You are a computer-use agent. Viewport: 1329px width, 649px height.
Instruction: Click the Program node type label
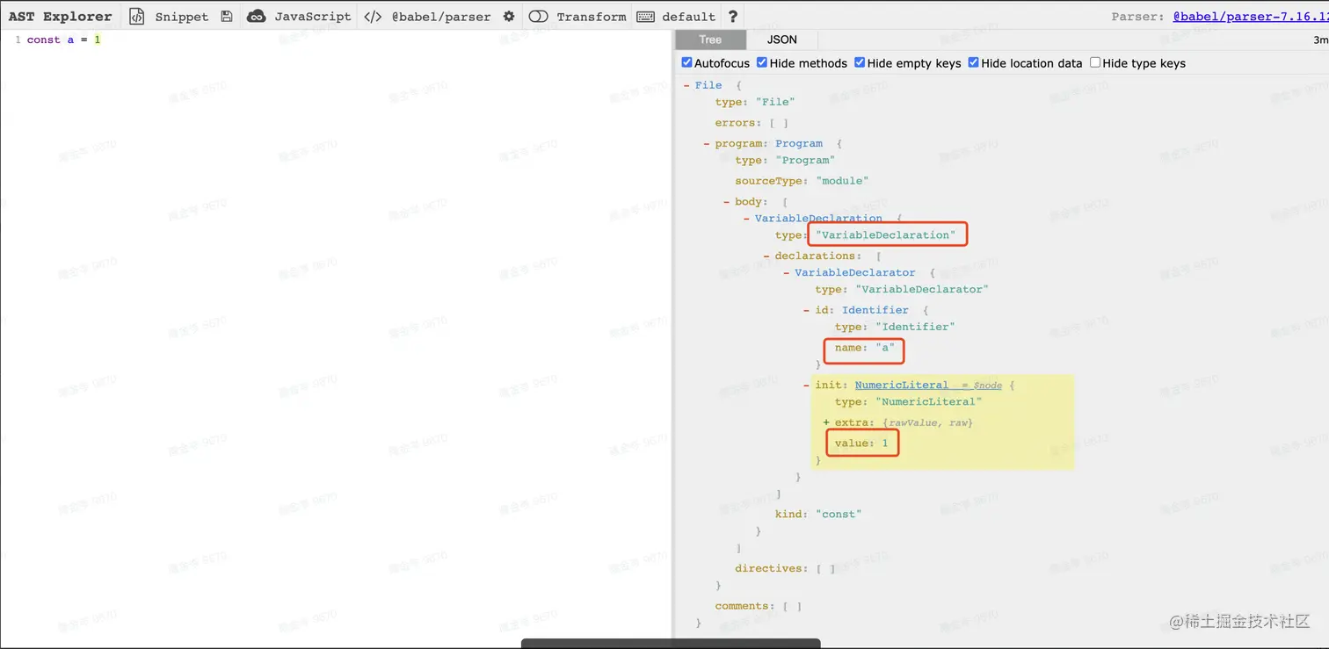point(799,143)
